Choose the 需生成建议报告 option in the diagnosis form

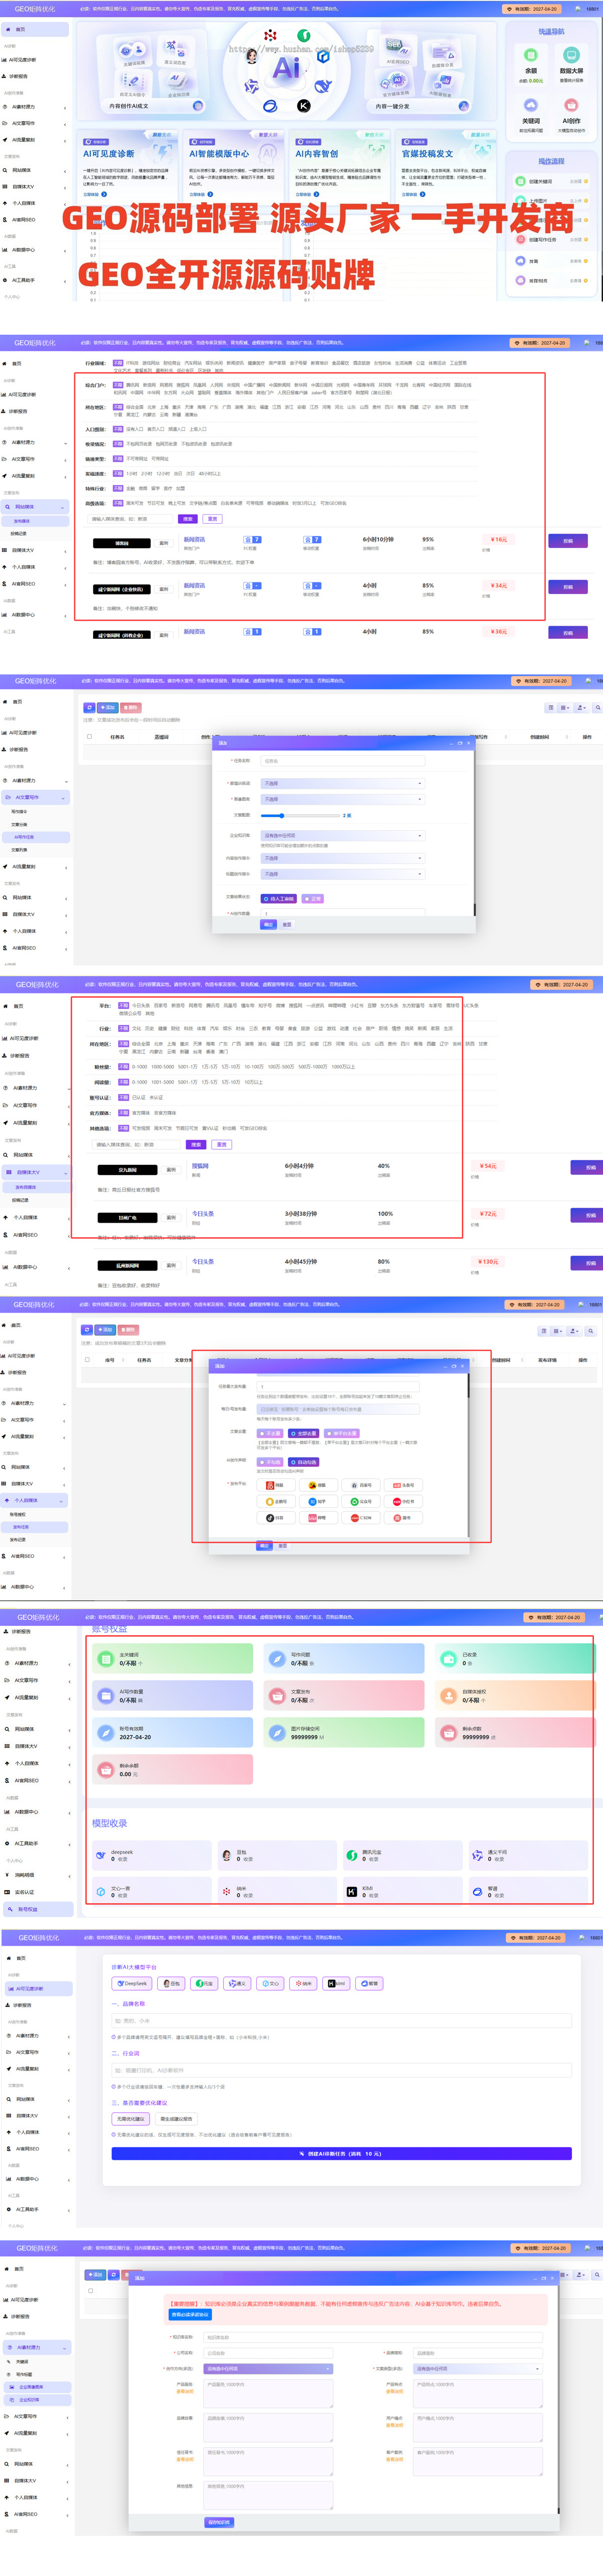pyautogui.click(x=177, y=2119)
